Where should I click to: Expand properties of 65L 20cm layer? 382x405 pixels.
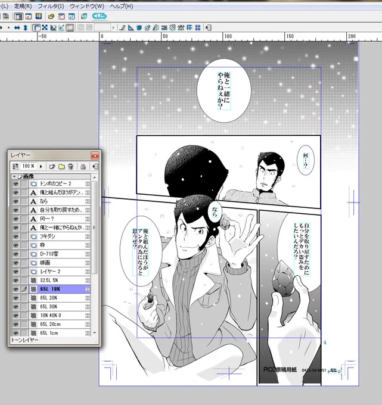tap(88, 324)
